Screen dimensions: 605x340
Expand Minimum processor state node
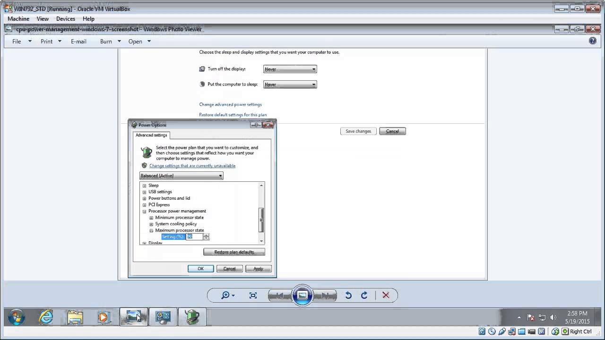(151, 218)
